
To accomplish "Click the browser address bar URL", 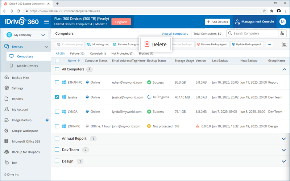I will 65,11.
